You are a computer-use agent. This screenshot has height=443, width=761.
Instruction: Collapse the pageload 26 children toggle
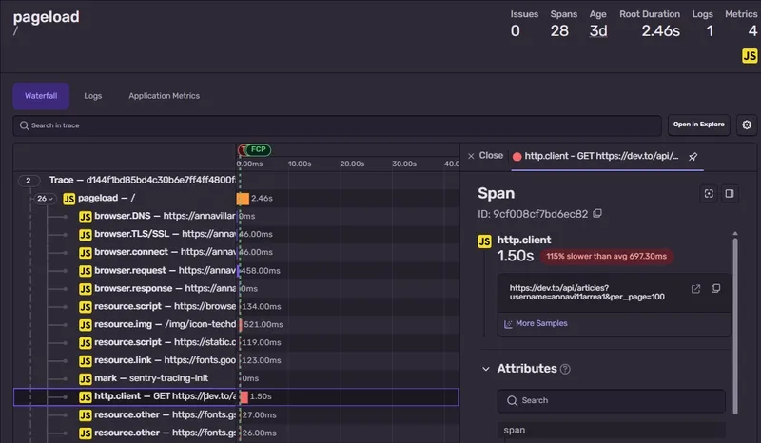click(x=45, y=199)
